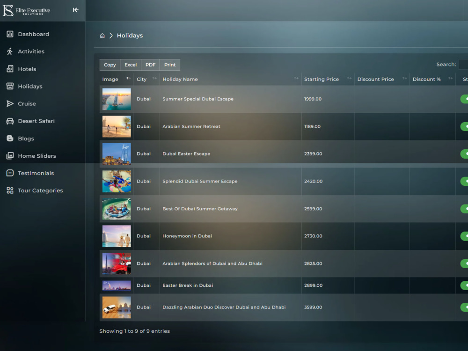Click the Blogs sidebar icon
The height and width of the screenshot is (351, 468).
[10, 138]
